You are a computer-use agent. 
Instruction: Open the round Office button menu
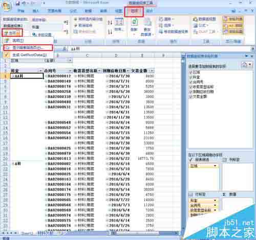tap(6, 5)
